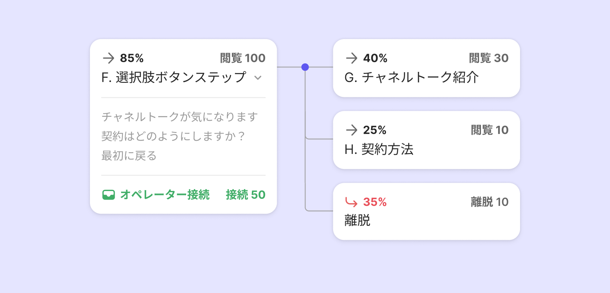The image size is (610, 293).
Task: Click the オペレーター接続 label
Action: [165, 195]
